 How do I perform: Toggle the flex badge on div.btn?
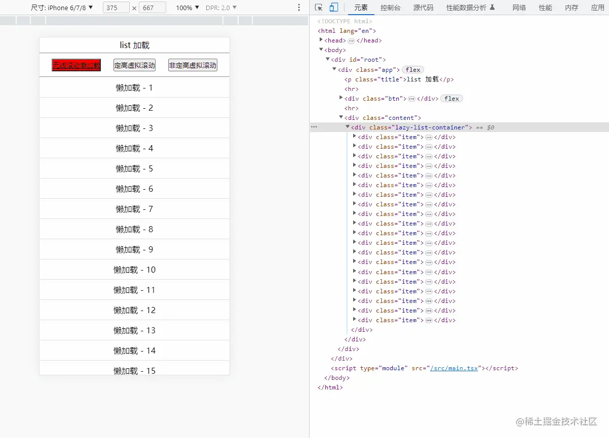[x=451, y=98]
